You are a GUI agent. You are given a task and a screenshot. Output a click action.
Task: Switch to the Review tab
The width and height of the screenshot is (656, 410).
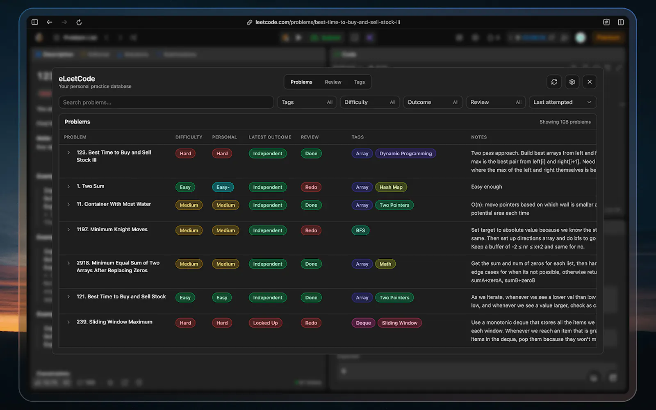click(x=333, y=82)
